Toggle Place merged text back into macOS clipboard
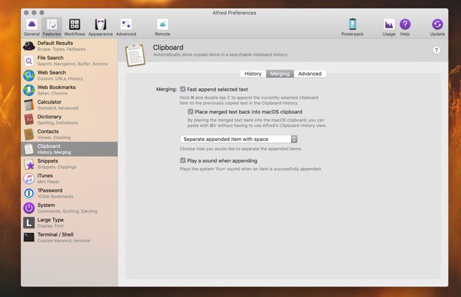The width and height of the screenshot is (461, 297). click(x=190, y=111)
